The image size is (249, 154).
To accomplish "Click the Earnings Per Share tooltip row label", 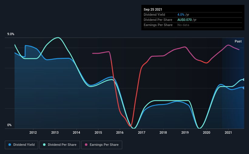I will 158,25.
